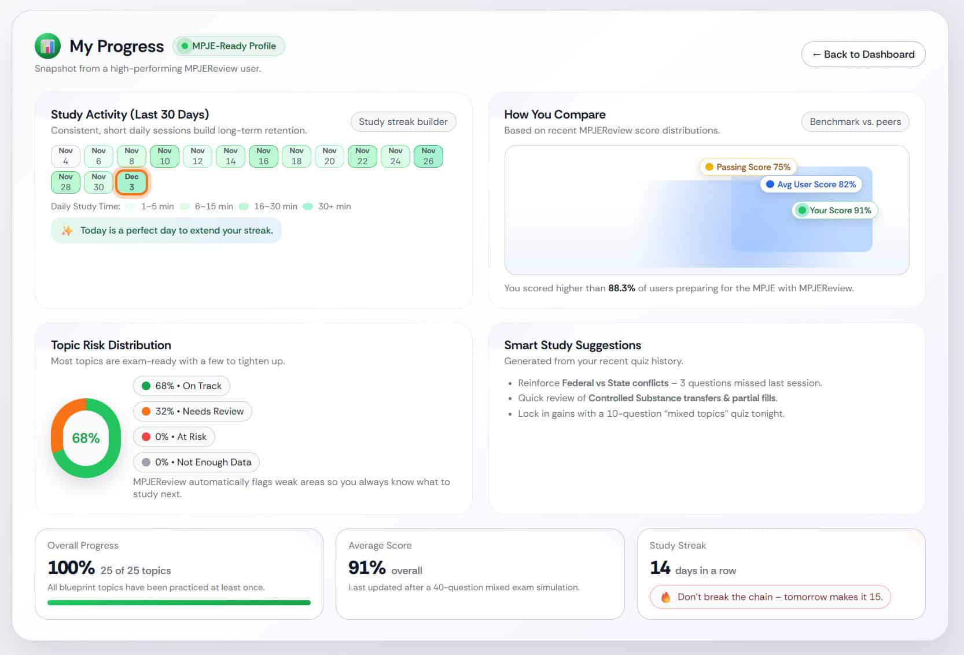Open the Study streak builder panel
The height and width of the screenshot is (655, 964).
click(403, 121)
